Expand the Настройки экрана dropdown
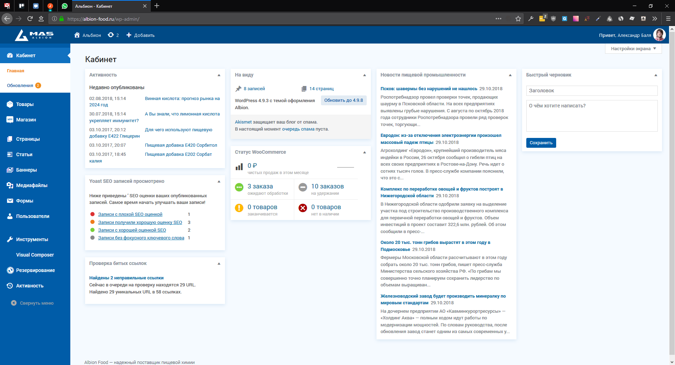Image resolution: width=675 pixels, height=365 pixels. (633, 49)
